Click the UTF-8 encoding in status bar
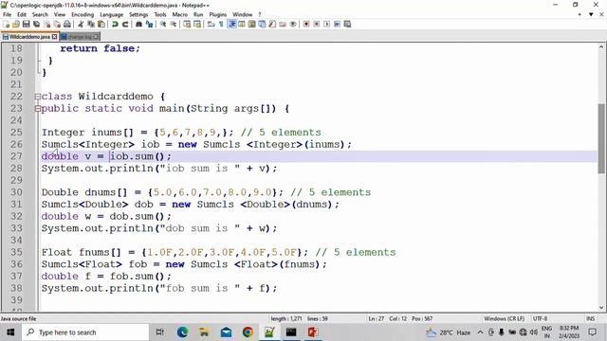Screen dimensions: 607x341 (x=540, y=318)
